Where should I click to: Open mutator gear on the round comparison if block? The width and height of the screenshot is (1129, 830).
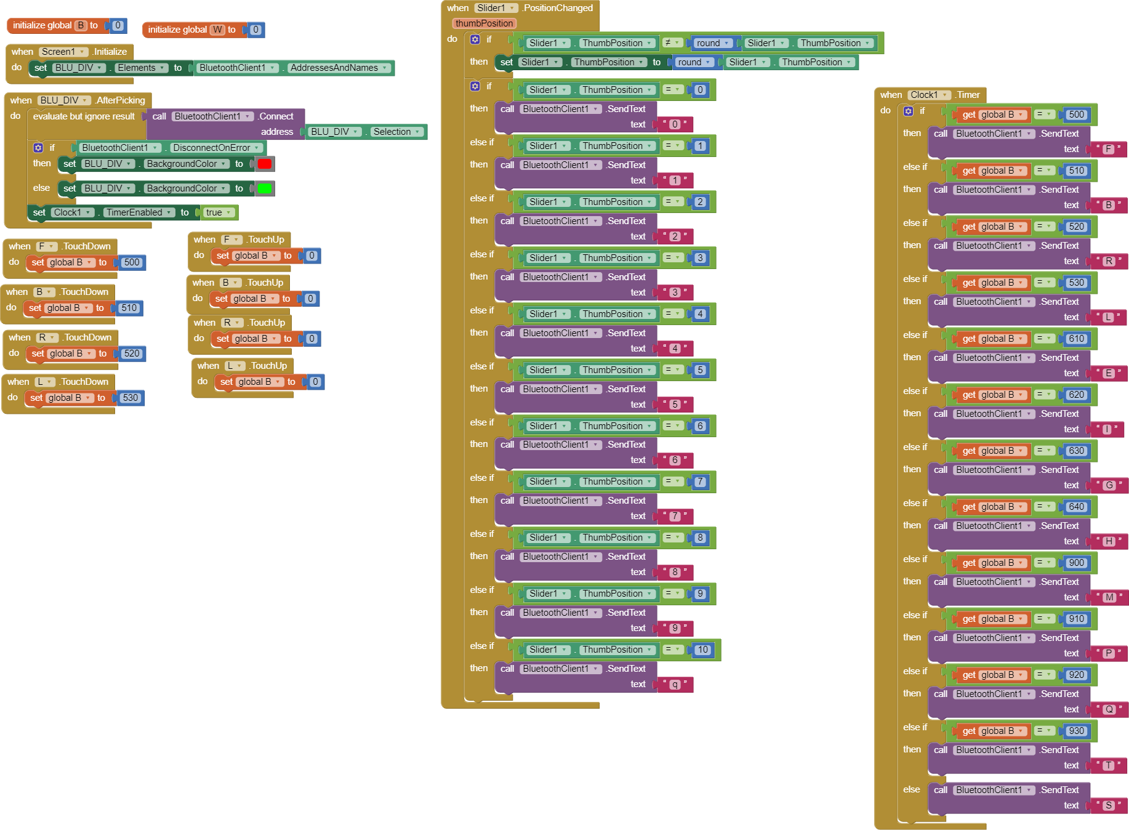click(x=475, y=39)
